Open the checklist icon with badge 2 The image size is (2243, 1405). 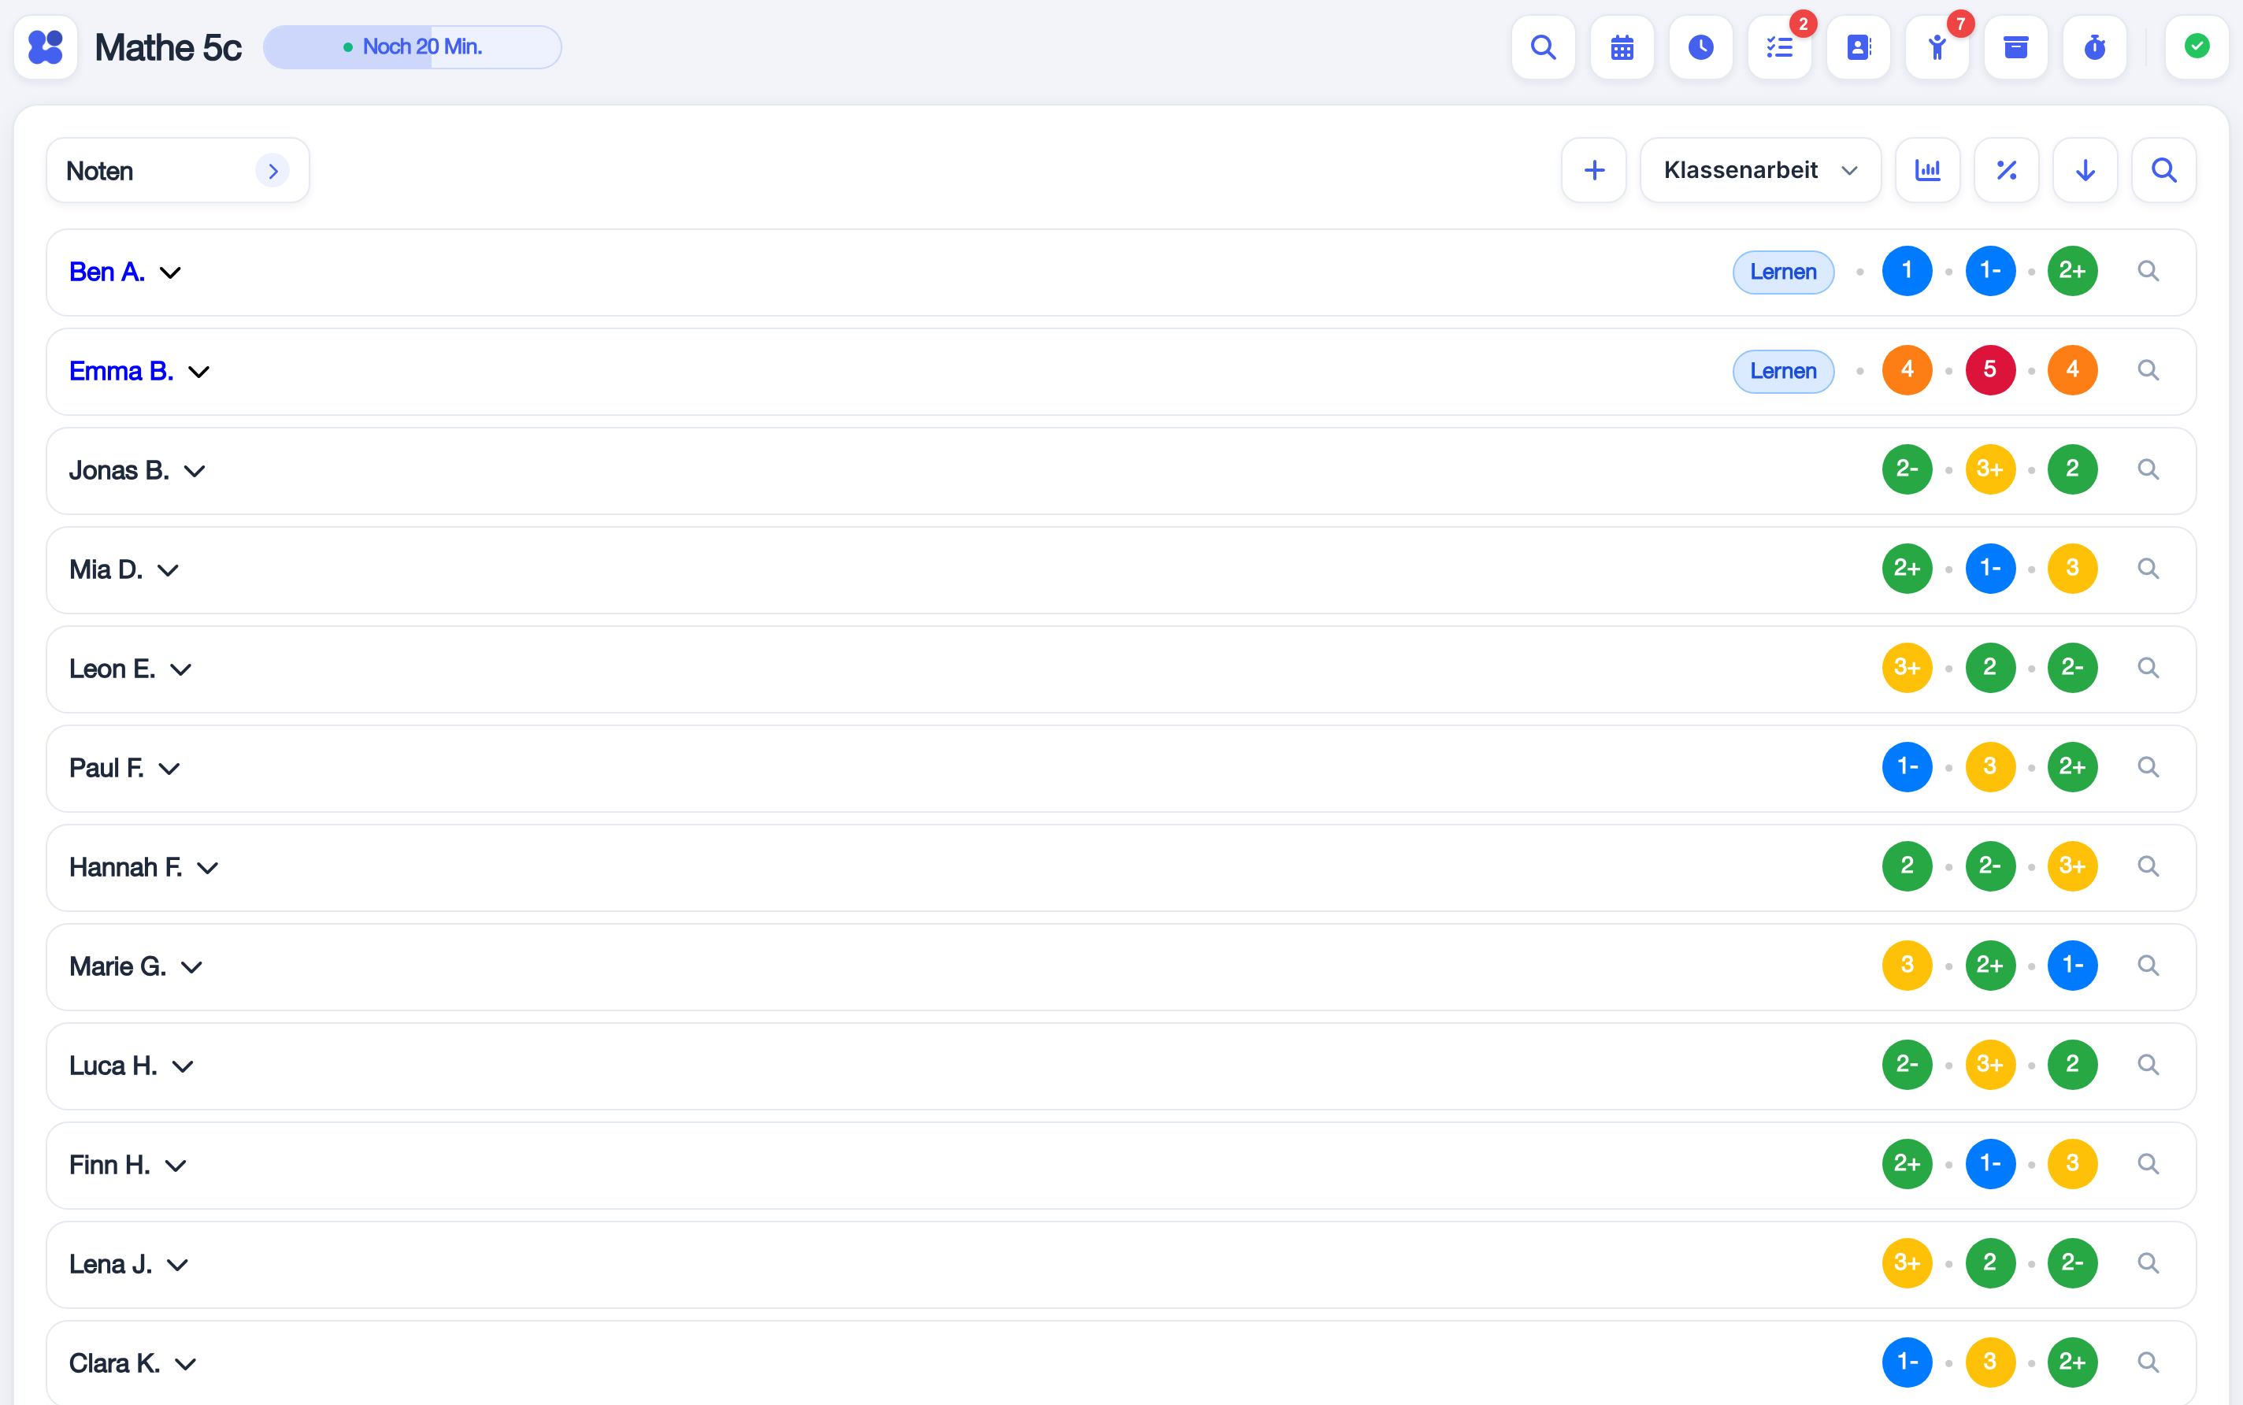click(x=1779, y=46)
